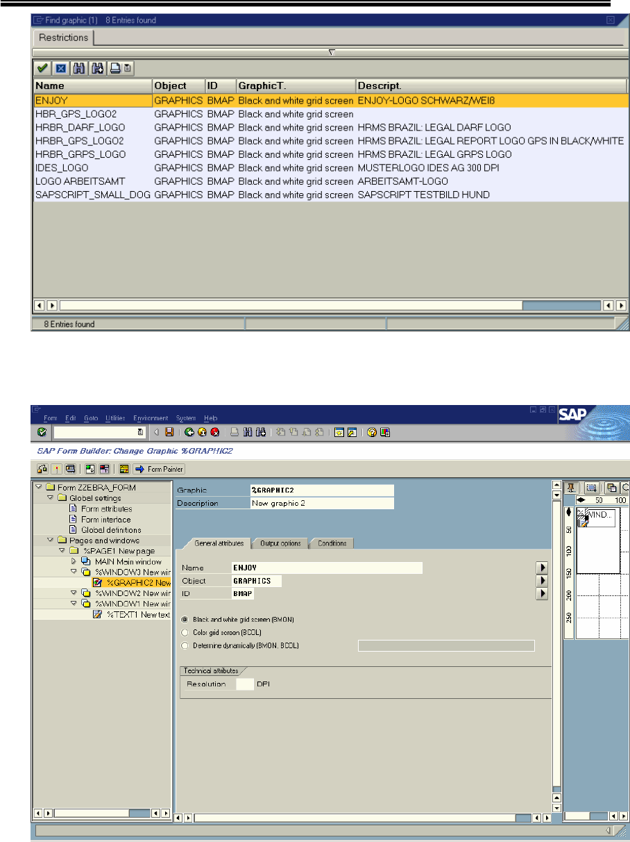Collapse the Global settings folder
Viewport: 630px width, 842px height.
pyautogui.click(x=51, y=498)
